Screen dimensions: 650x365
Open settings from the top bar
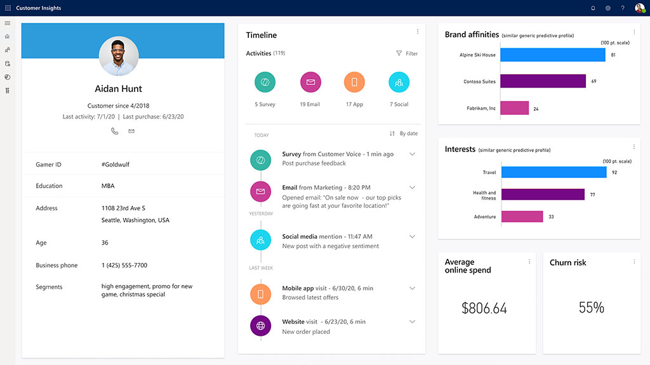coord(607,8)
